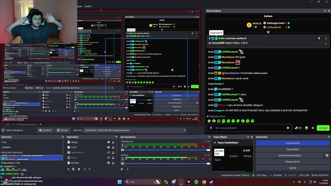Open the Windows Start menu
331x186 pixels.
pos(120,182)
